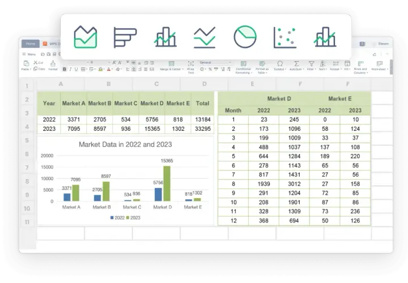This screenshot has height=283, width=408.
Task: Select row 5 header
Action: pos(27,140)
